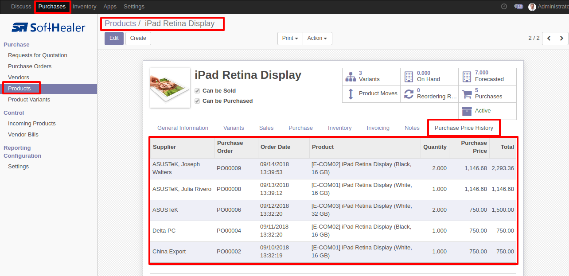Click the Product Moves arrows icon

pos(351,94)
